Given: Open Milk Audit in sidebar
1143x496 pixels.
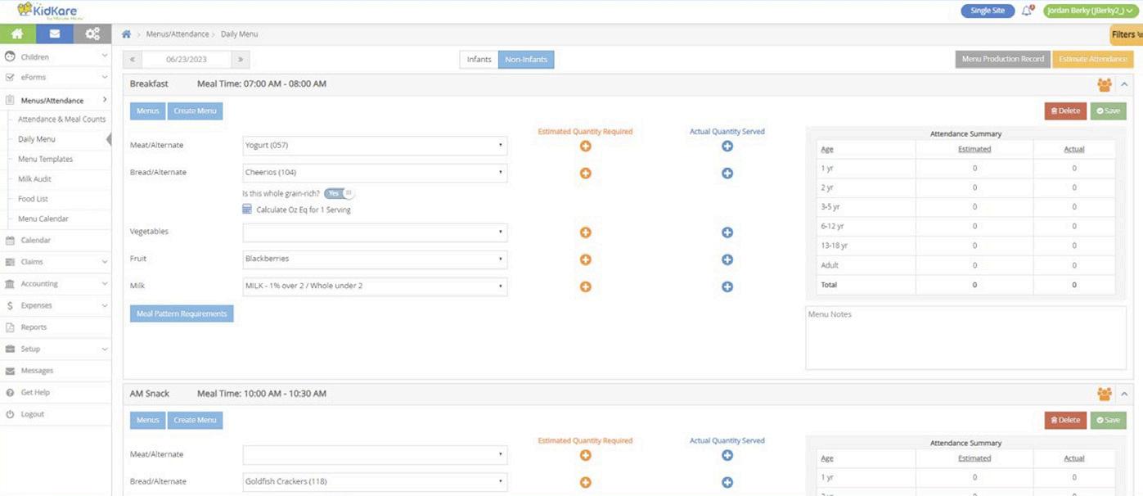Looking at the screenshot, I should [x=35, y=179].
